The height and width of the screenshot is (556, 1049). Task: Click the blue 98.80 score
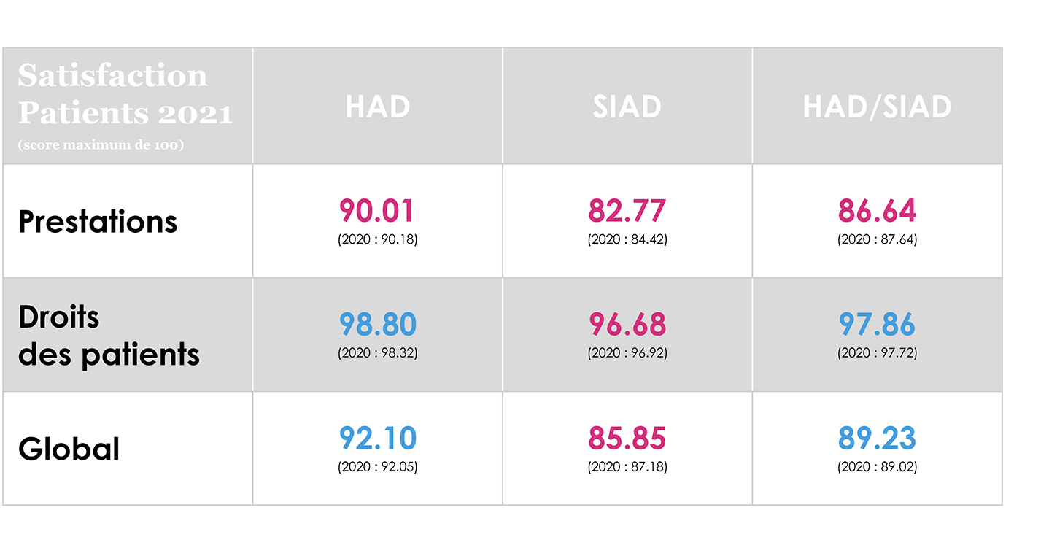[x=377, y=325]
